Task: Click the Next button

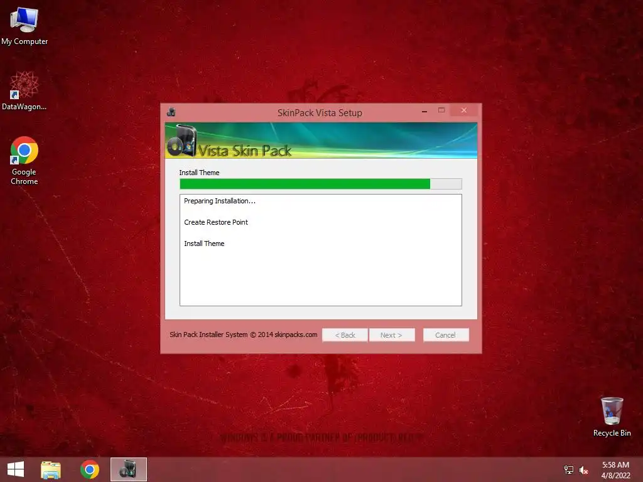Action: click(392, 335)
